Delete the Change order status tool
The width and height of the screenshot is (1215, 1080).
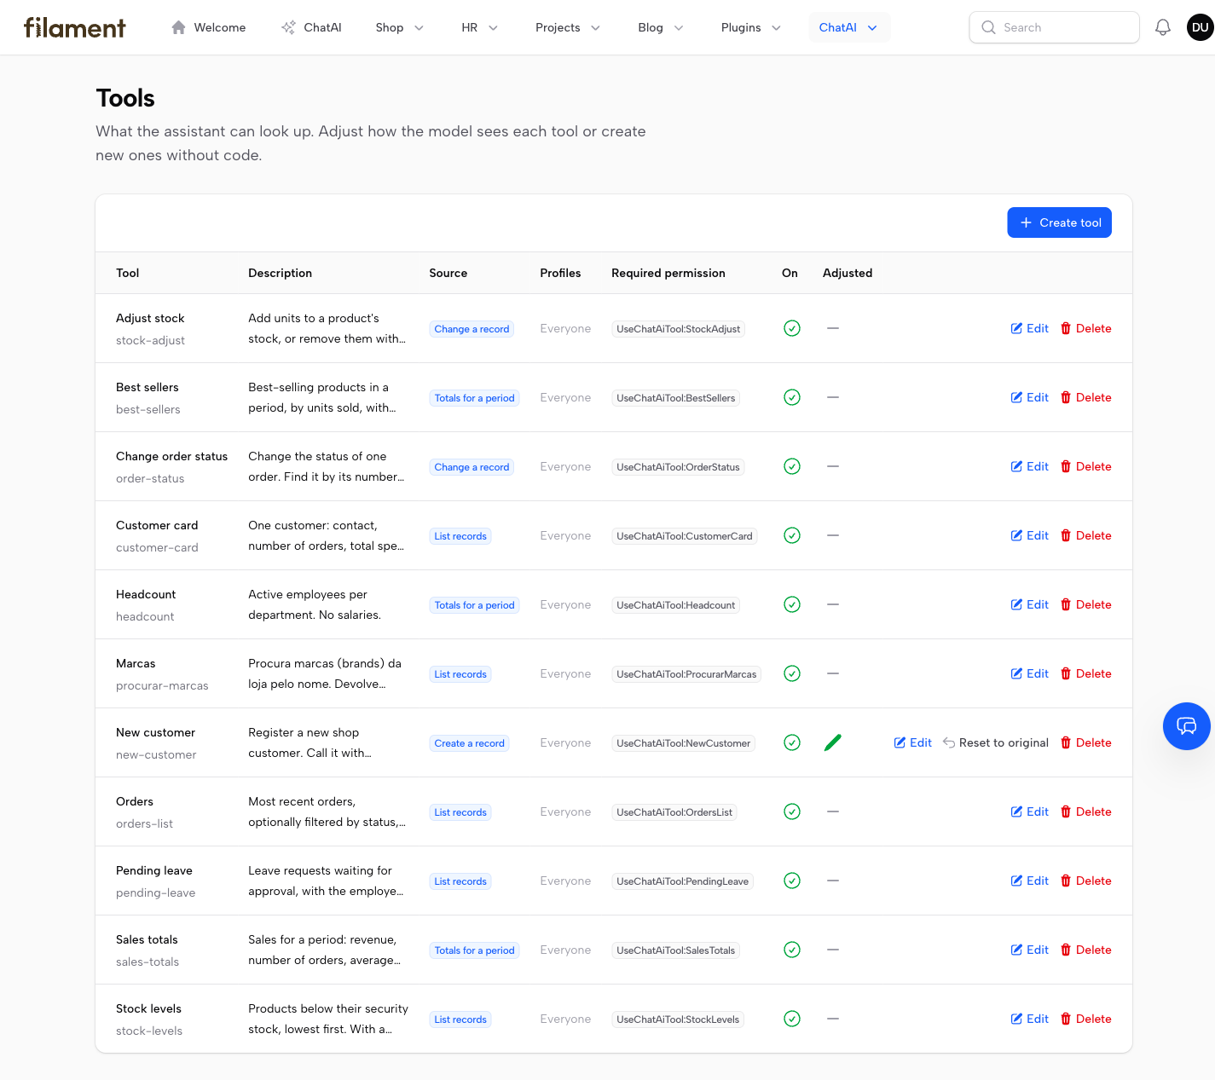[1085, 466]
